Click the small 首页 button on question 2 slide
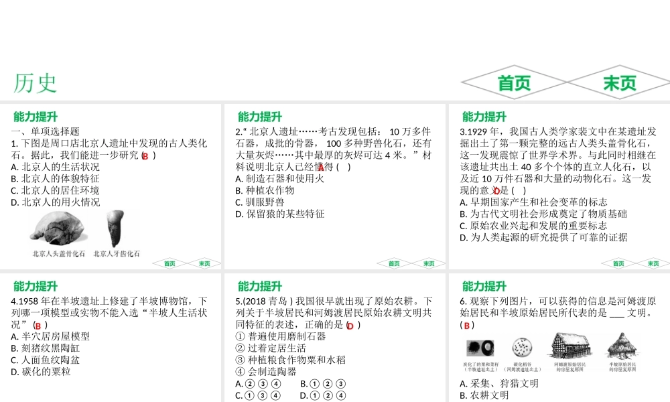670x402 pixels. tap(394, 263)
